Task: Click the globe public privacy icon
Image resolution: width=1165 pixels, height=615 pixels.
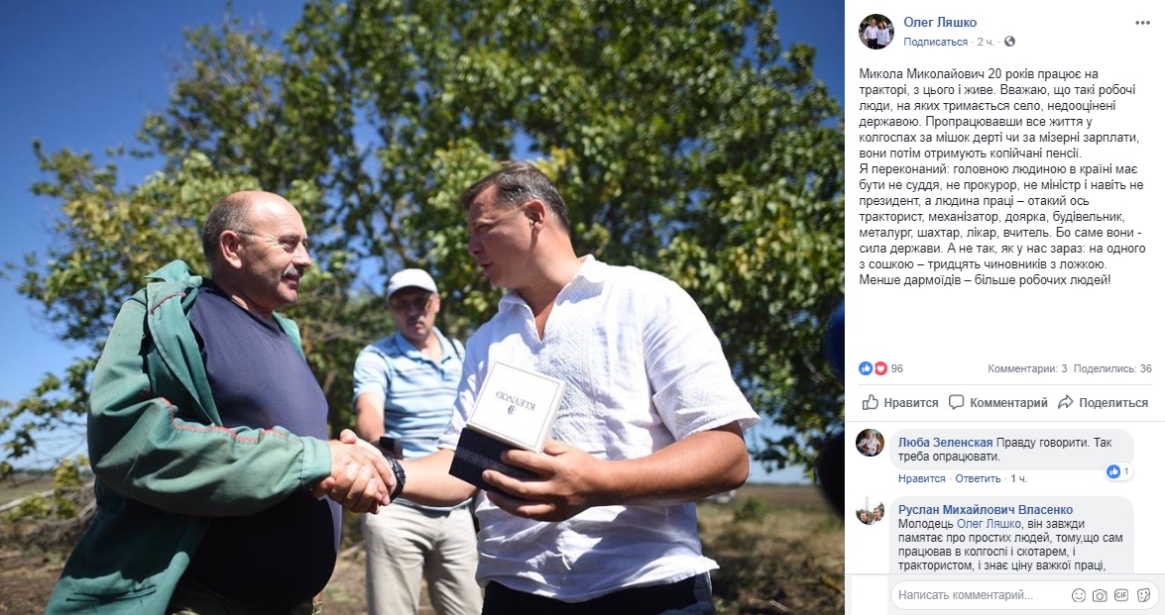Action: (1009, 42)
